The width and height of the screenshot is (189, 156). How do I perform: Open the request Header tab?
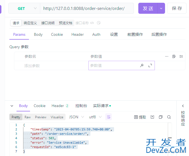click(x=77, y=35)
